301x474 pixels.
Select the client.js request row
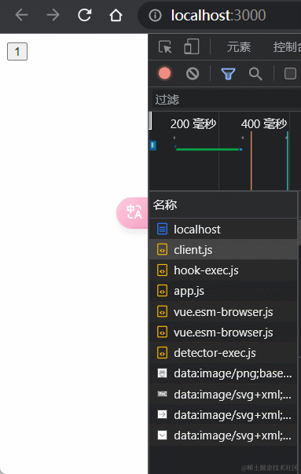tap(223, 250)
